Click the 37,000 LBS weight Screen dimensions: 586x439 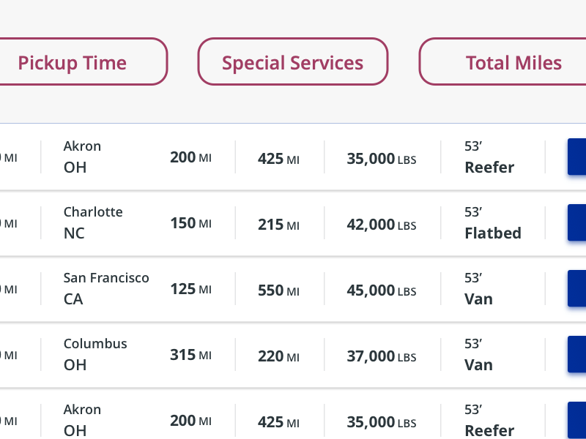tap(381, 356)
